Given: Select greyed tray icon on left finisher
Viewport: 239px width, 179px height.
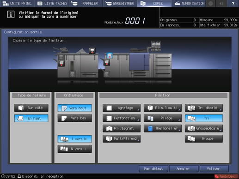Looking at the screenshot, I should click(x=61, y=57).
